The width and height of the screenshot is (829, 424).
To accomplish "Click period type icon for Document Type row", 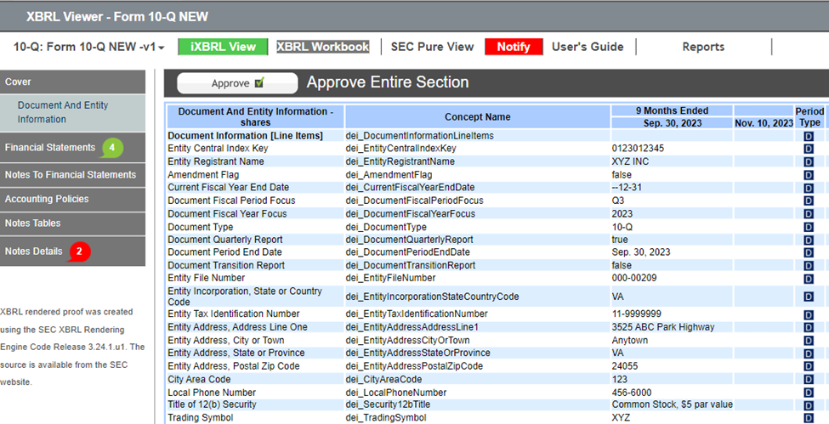I will (808, 227).
